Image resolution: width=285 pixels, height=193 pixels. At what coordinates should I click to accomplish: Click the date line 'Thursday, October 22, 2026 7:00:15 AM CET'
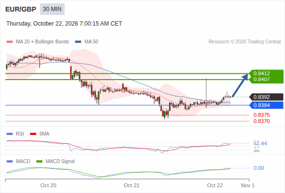tap(64, 24)
